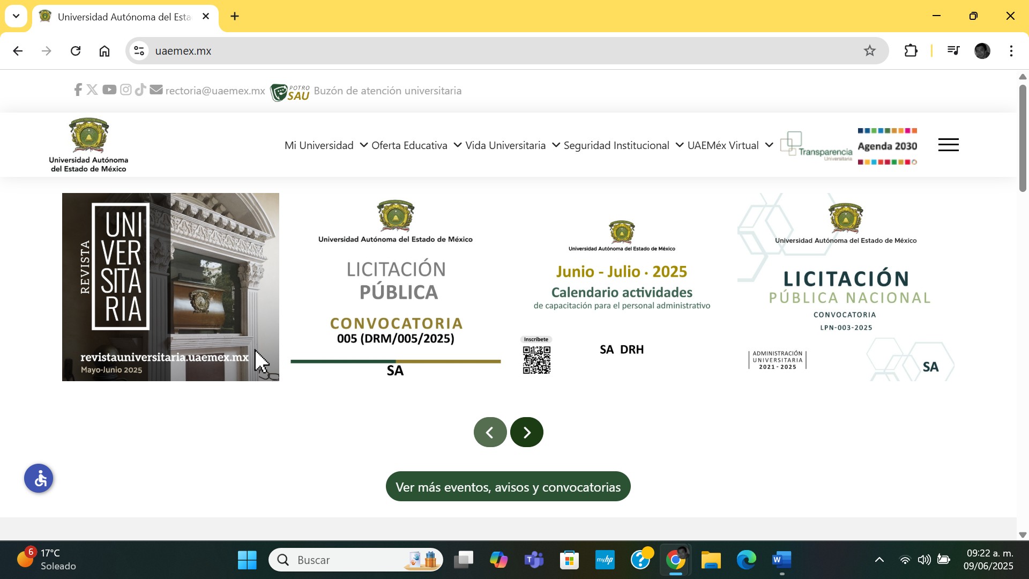1029x579 pixels.
Task: Expand the Oferta Educativa dropdown
Action: tap(409, 145)
